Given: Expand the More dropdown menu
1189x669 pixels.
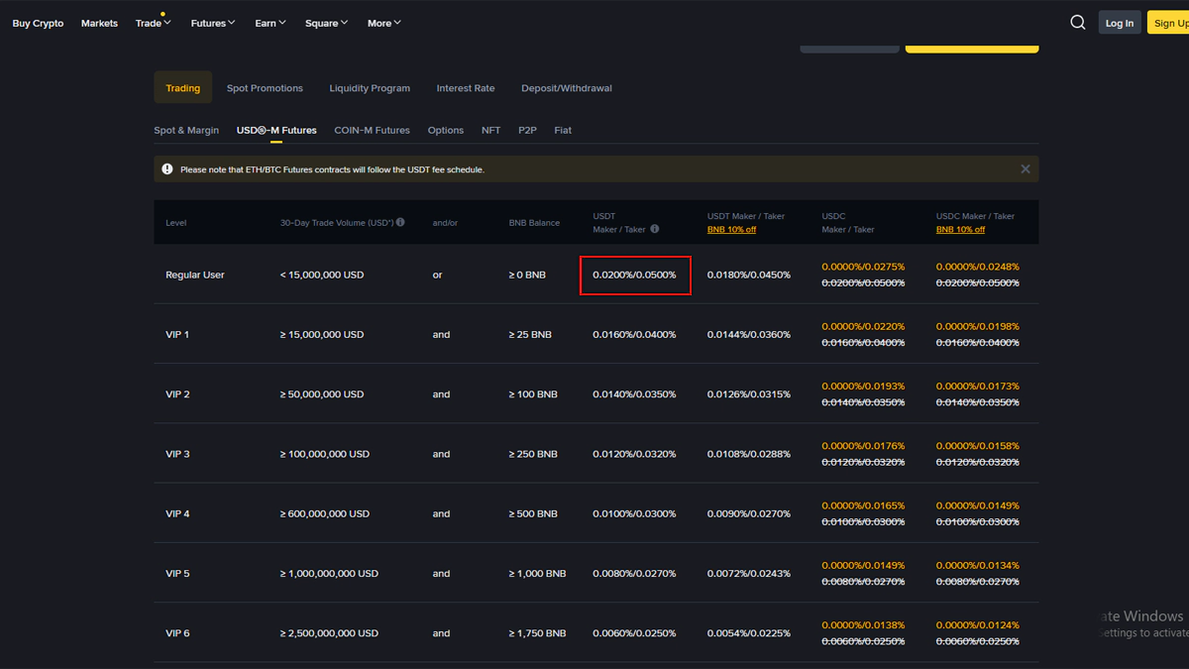Looking at the screenshot, I should pos(383,23).
